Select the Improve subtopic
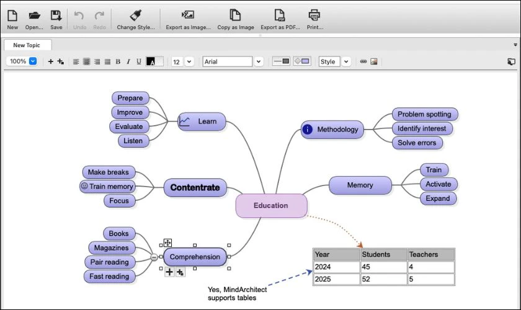Screen dimensions: 521x310 point(130,112)
